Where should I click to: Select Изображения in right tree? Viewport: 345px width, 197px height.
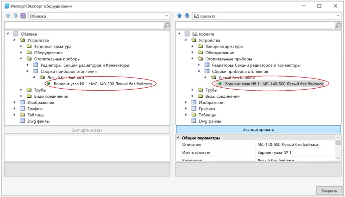click(x=212, y=102)
